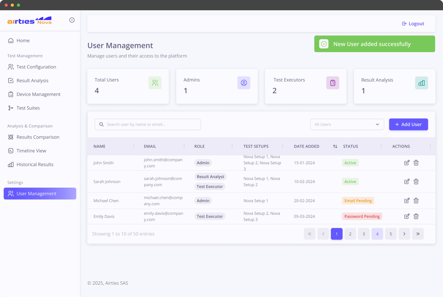This screenshot has width=443, height=297.
Task: Open Test Suites in the sidebar
Action: (40, 108)
